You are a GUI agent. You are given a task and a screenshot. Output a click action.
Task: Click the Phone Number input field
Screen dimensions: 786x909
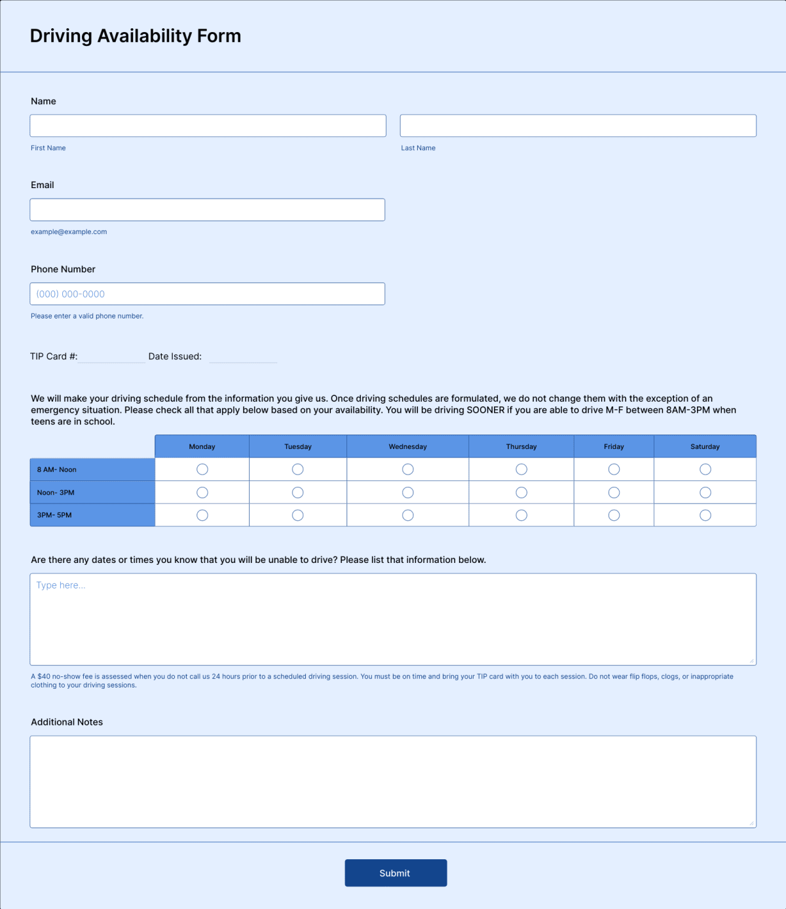point(208,294)
